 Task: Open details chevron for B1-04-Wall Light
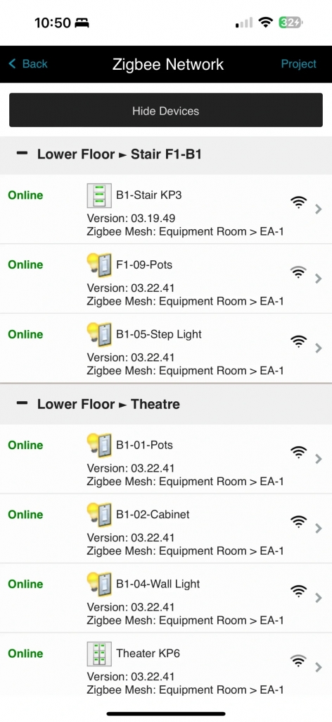coord(319,598)
